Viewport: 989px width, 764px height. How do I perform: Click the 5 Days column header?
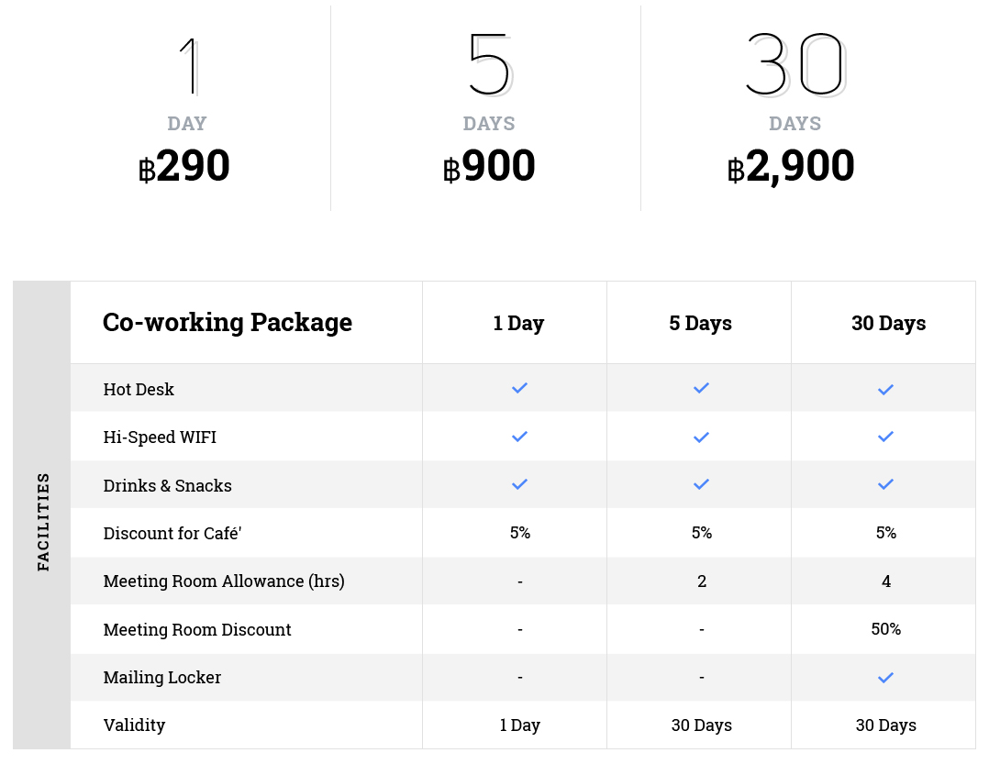click(x=701, y=324)
